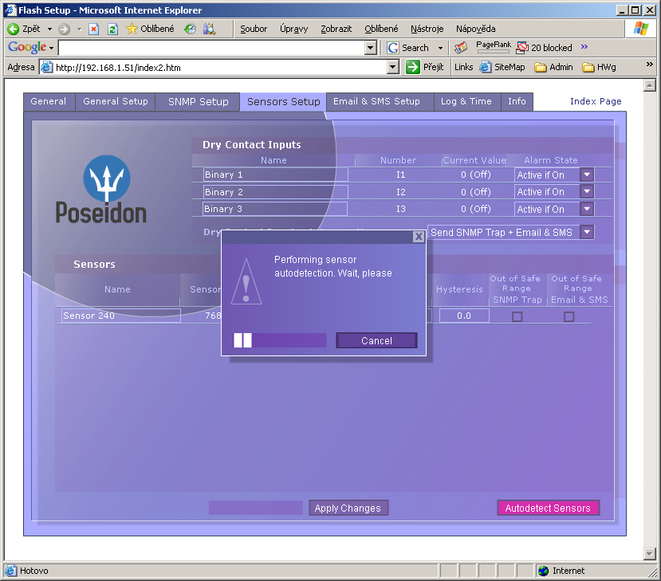Click the Apply Changes button
Screen dimensions: 661x581
coord(348,508)
